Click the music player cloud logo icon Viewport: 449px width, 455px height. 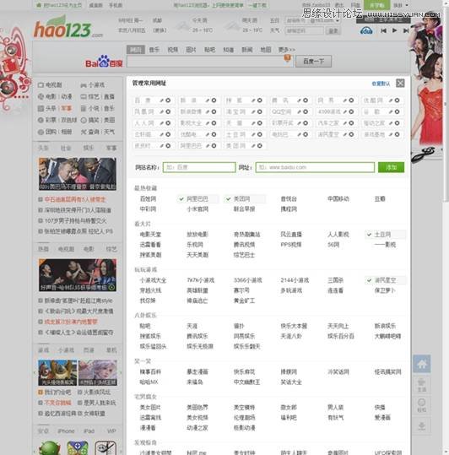click(366, 30)
